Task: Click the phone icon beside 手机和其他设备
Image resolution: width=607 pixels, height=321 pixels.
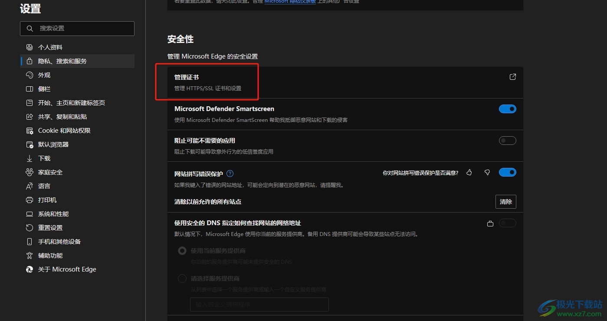Action: [x=30, y=242]
